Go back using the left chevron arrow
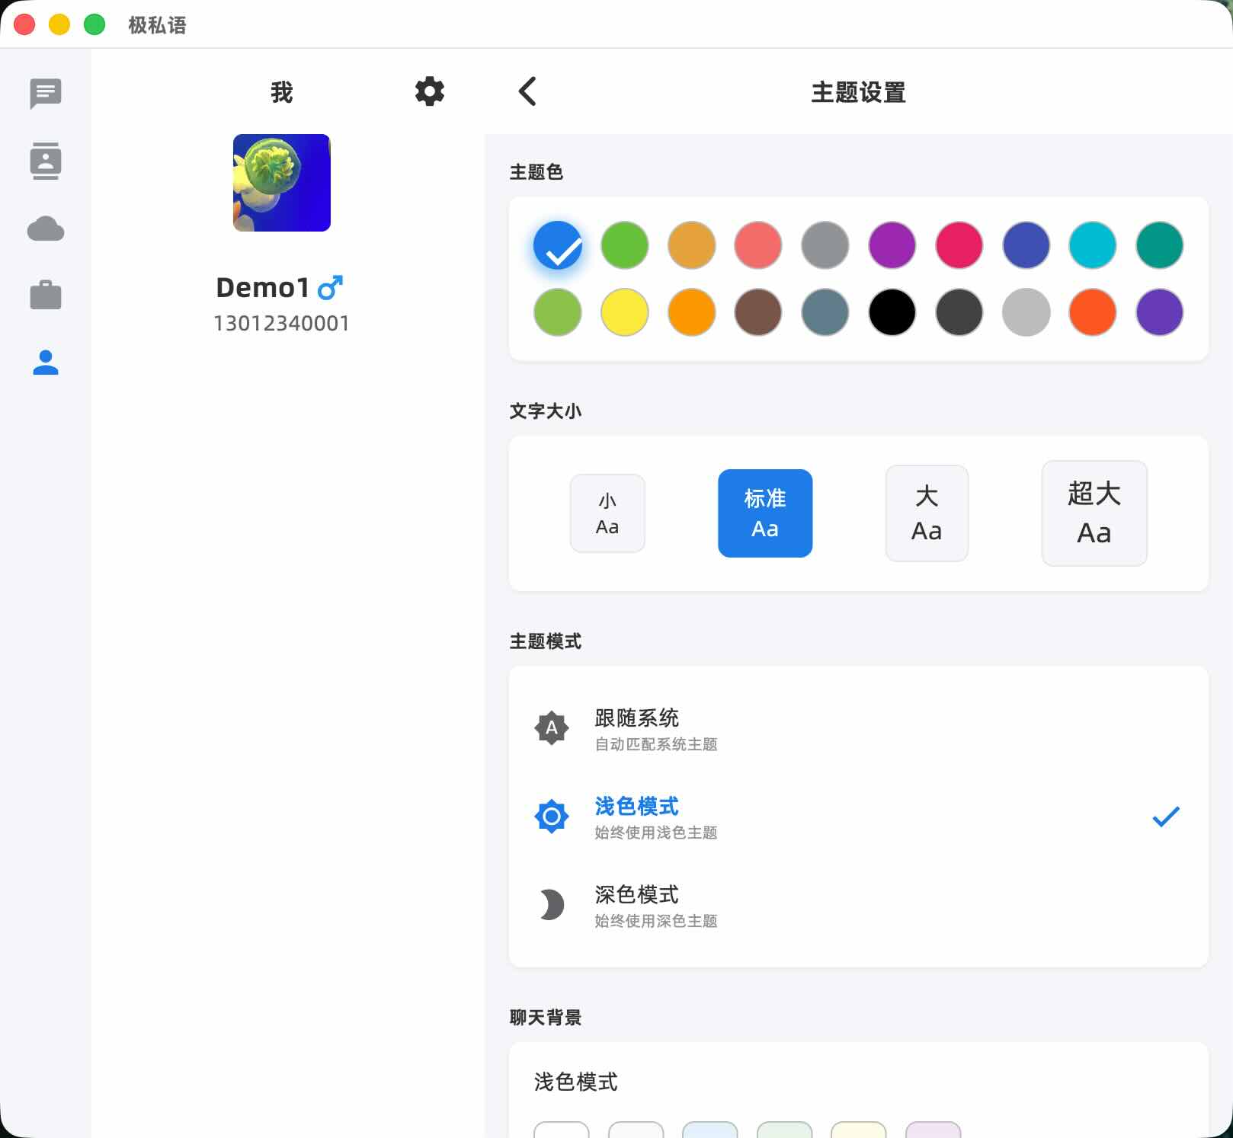 527,91
